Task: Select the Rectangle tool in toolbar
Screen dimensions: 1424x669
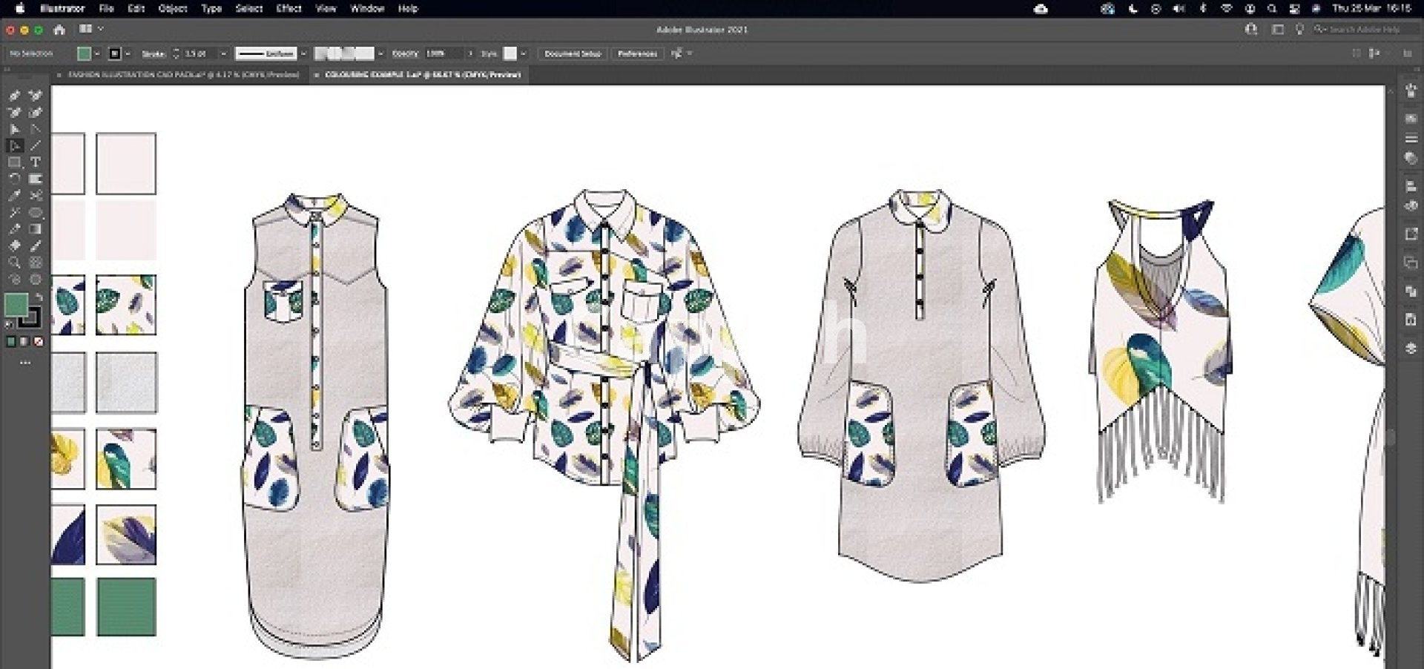Action: (x=14, y=162)
